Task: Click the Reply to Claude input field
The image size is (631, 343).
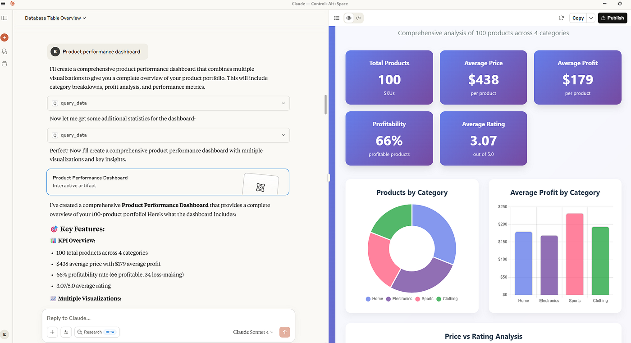Action: point(169,318)
